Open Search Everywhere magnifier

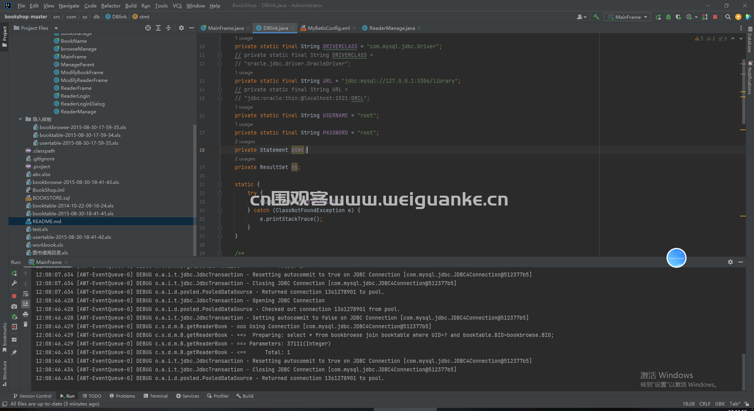tap(728, 17)
